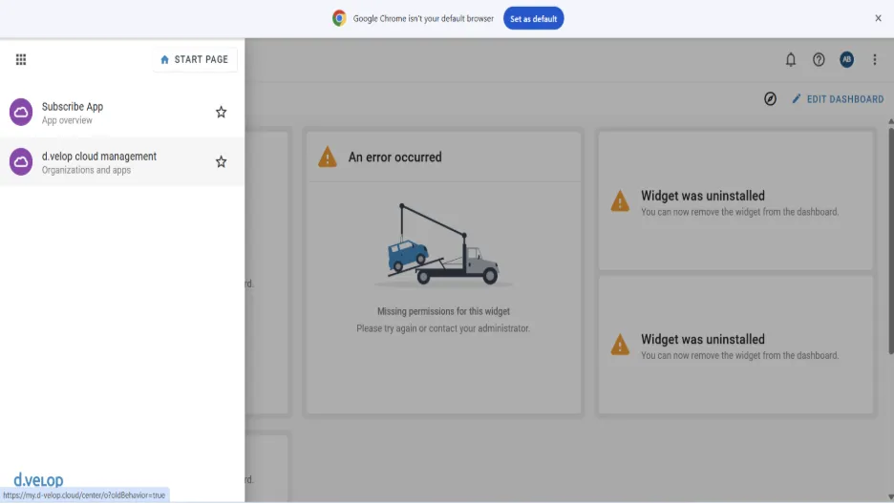Image resolution: width=894 pixels, height=504 pixels.
Task: Open Subscribe App entry
Action: coord(122,113)
